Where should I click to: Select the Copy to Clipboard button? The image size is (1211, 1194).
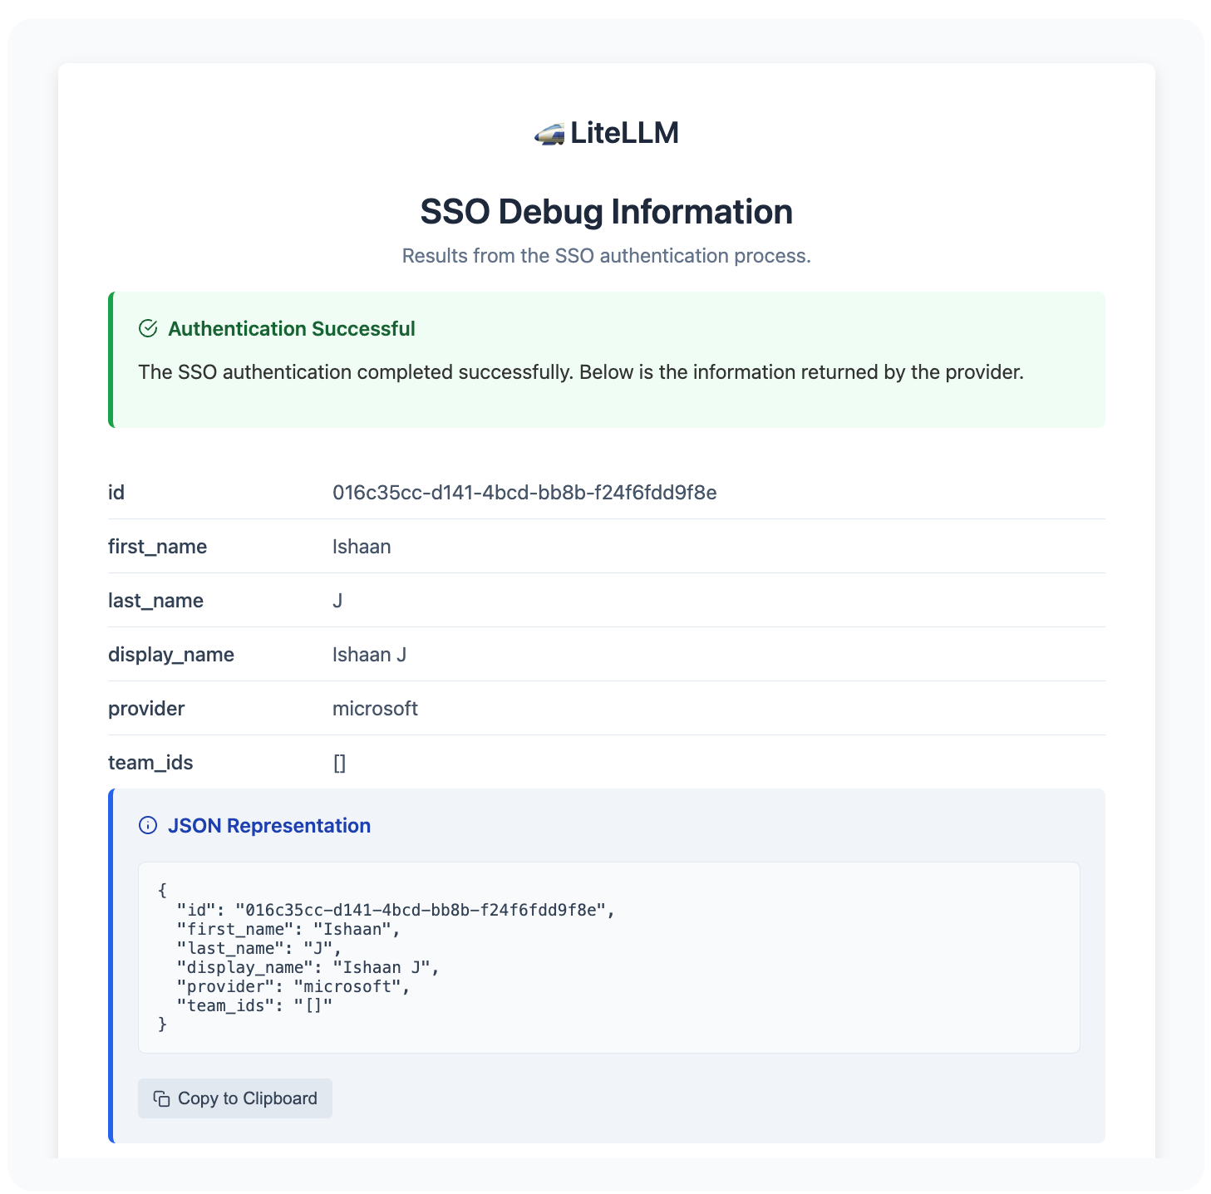tap(234, 1098)
